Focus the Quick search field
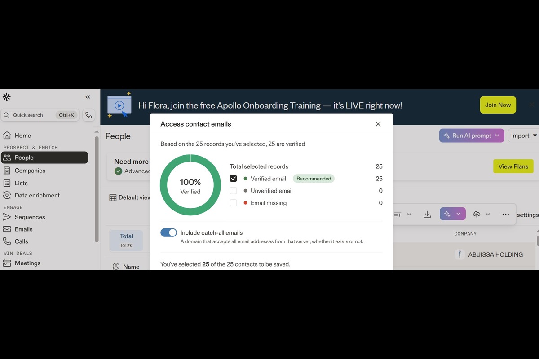 [40, 115]
